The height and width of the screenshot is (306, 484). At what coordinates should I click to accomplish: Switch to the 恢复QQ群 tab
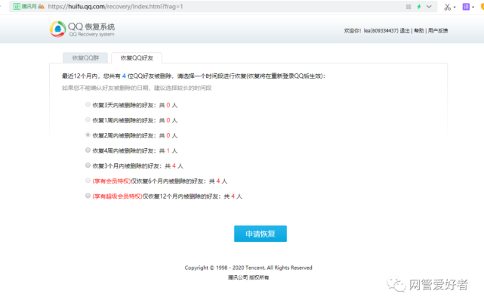[85, 57]
